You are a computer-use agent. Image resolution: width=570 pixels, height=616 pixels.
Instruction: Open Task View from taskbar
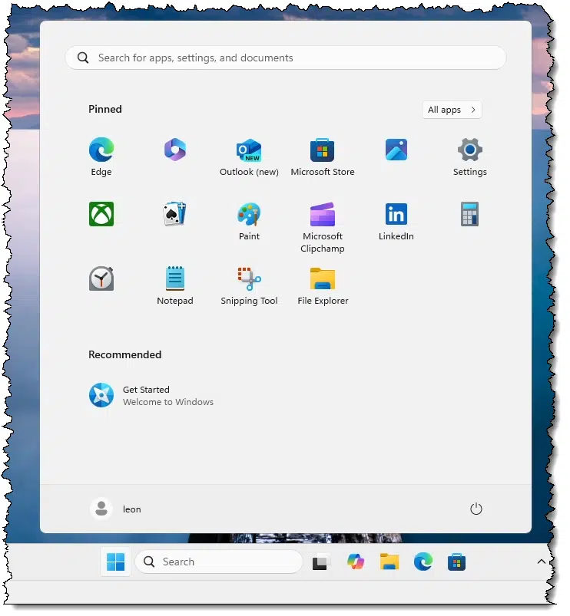click(320, 562)
